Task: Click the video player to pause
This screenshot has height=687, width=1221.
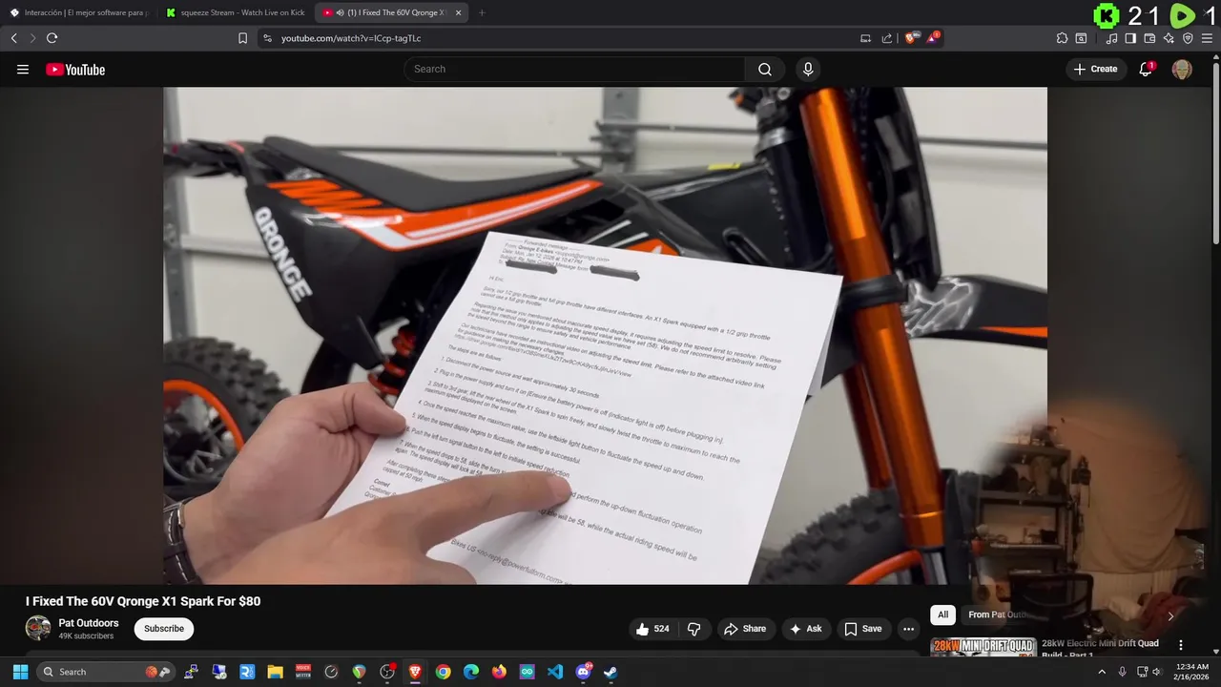Action: pos(605,335)
